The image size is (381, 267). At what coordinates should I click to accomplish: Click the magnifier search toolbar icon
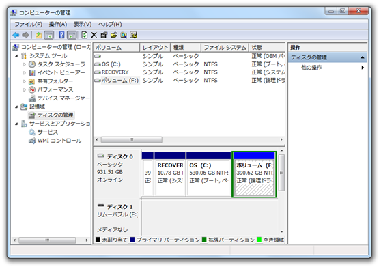tap(124, 36)
